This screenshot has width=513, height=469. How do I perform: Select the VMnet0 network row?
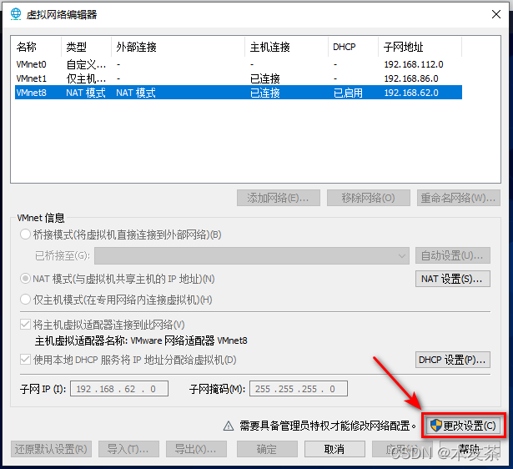click(x=239, y=64)
